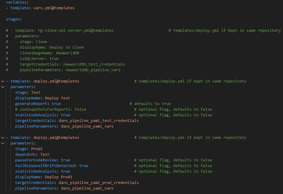Click the dependsOn Test value
Viewport: 283px width, 194px height.
[45, 155]
